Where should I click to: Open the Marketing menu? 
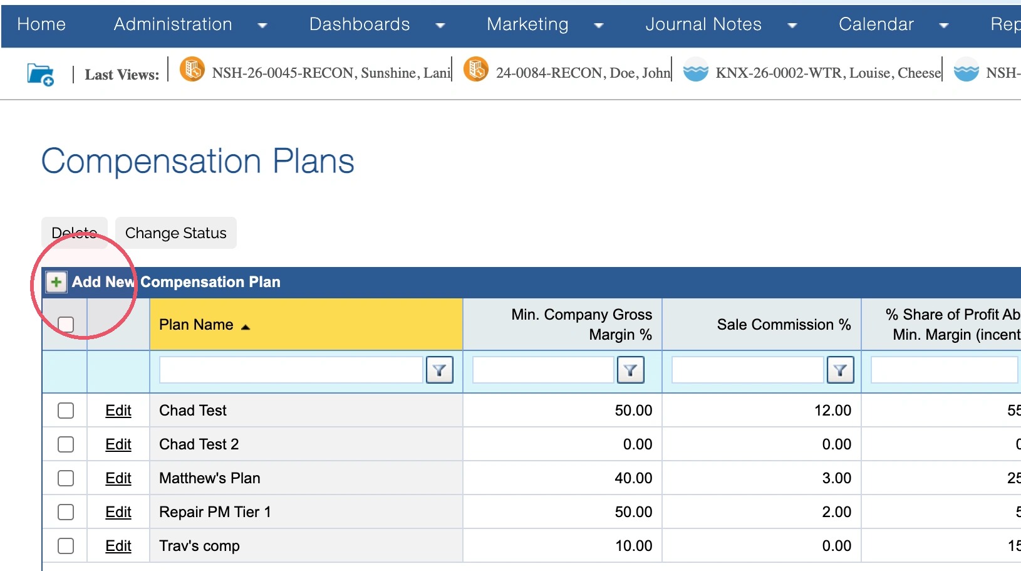click(x=527, y=24)
